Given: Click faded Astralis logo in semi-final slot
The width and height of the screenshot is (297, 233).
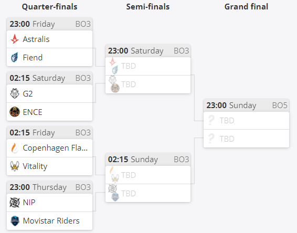Looking at the screenshot, I should pos(112,61).
